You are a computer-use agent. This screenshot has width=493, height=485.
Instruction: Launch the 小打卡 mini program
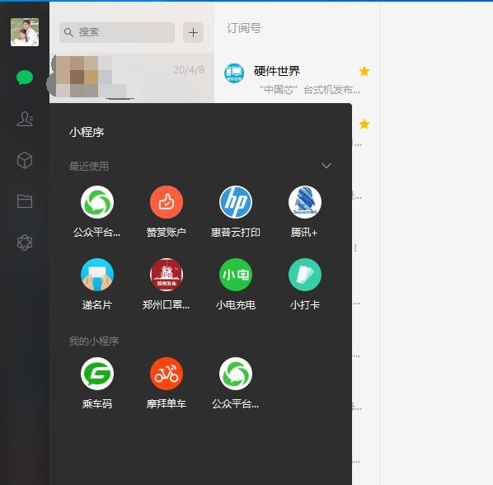[x=305, y=285]
